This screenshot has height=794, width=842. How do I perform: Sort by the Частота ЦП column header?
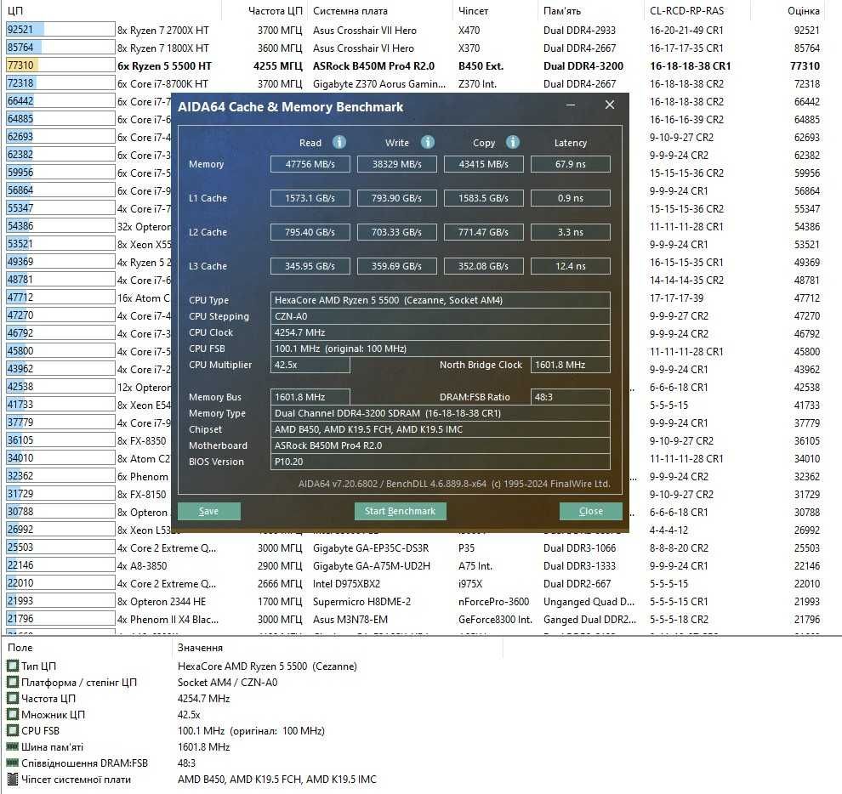276,11
